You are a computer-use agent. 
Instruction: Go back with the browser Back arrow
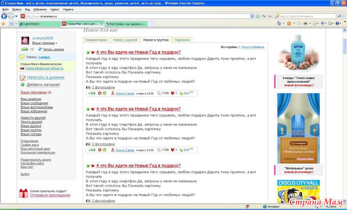click(x=4, y=16)
